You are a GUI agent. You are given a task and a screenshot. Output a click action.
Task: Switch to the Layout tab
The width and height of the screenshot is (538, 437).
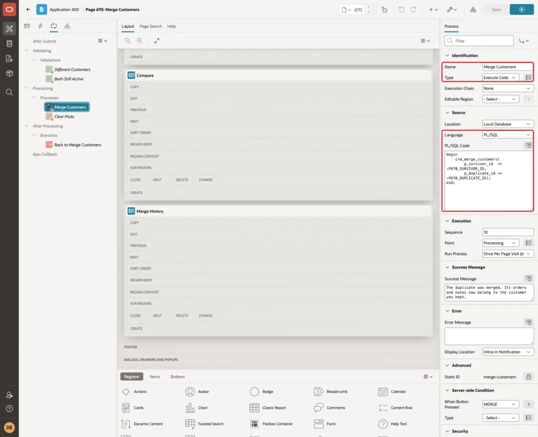click(x=128, y=26)
